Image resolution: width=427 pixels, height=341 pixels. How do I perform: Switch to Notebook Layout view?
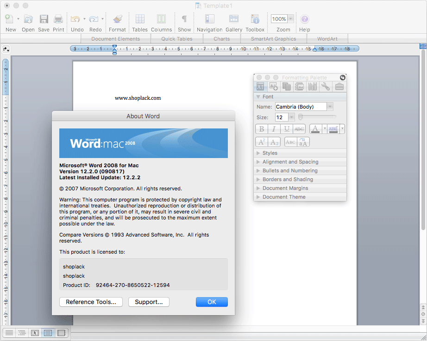point(61,333)
